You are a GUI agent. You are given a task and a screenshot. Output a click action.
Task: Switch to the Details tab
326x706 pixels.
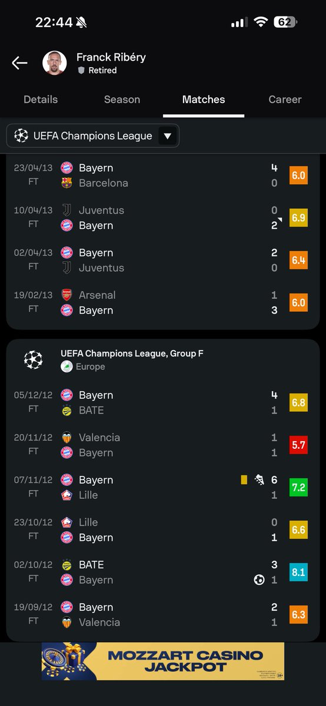click(41, 99)
